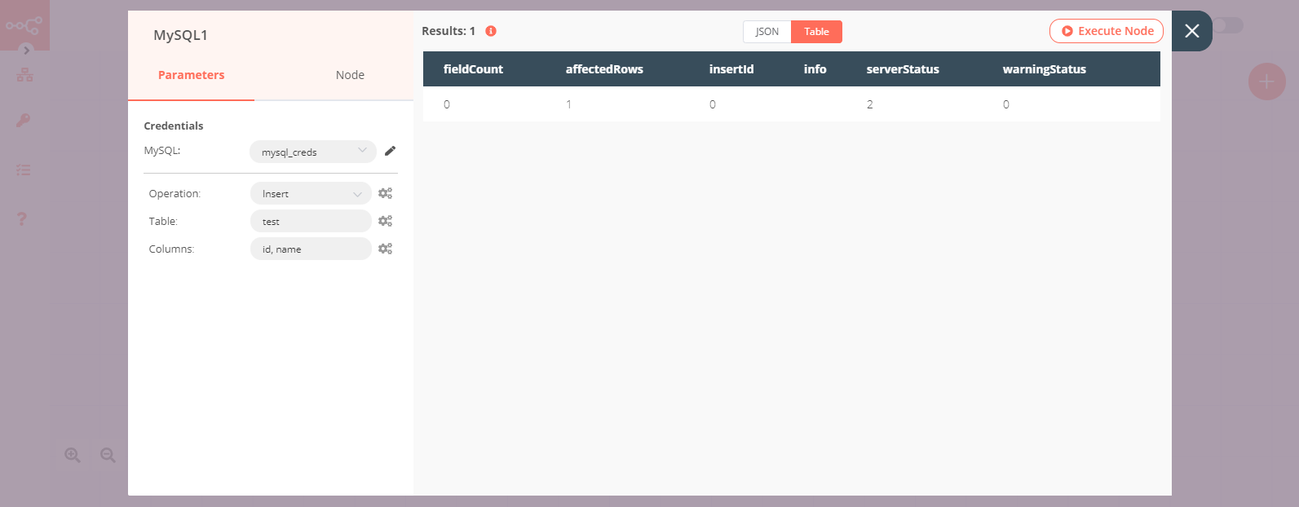Screen dimensions: 1299x507
Task: Click the fieldCount column header
Action: pyautogui.click(x=473, y=69)
